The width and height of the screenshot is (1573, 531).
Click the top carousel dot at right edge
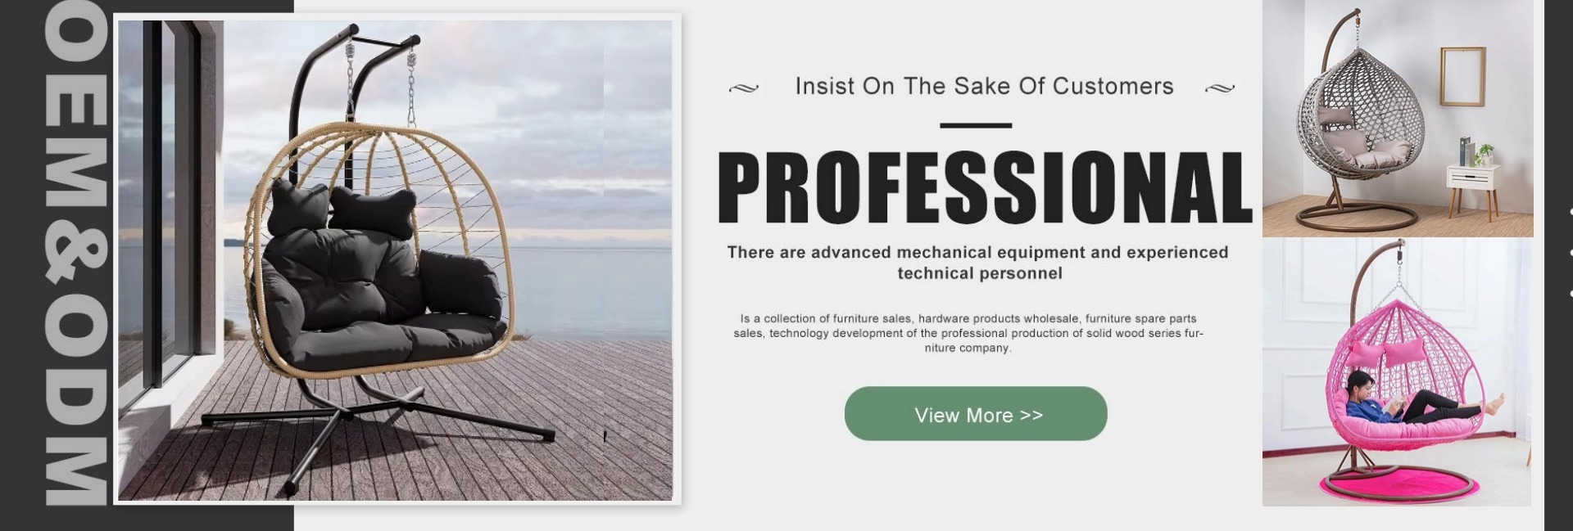[x=1571, y=212]
